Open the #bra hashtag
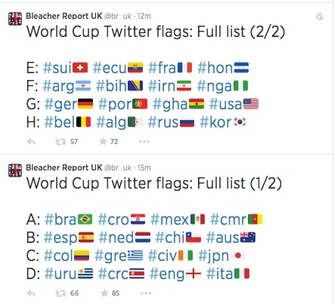This screenshot has width=334, height=304. [x=60, y=220]
